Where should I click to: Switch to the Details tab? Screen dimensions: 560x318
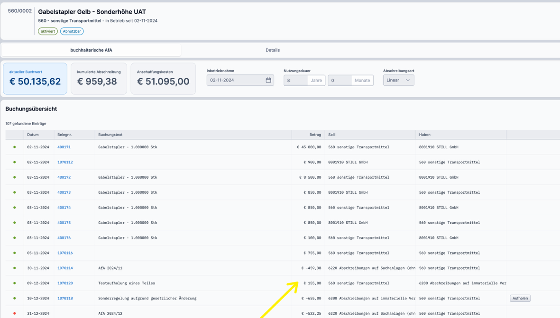click(x=272, y=50)
